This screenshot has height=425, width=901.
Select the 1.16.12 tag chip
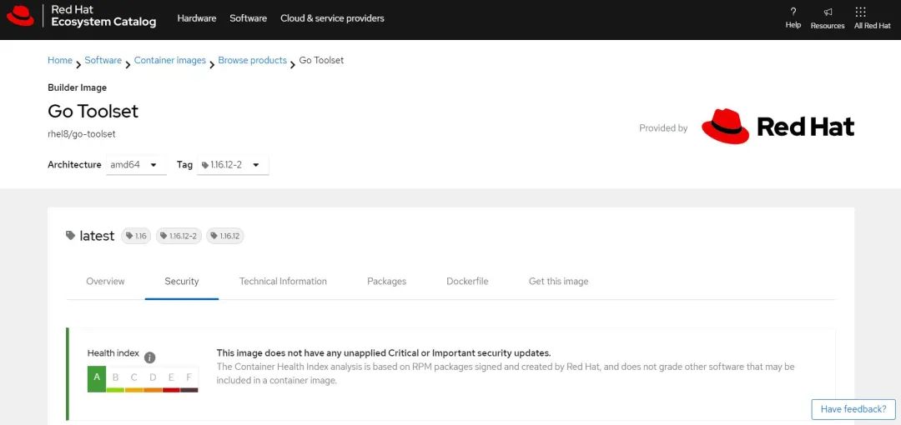point(225,236)
